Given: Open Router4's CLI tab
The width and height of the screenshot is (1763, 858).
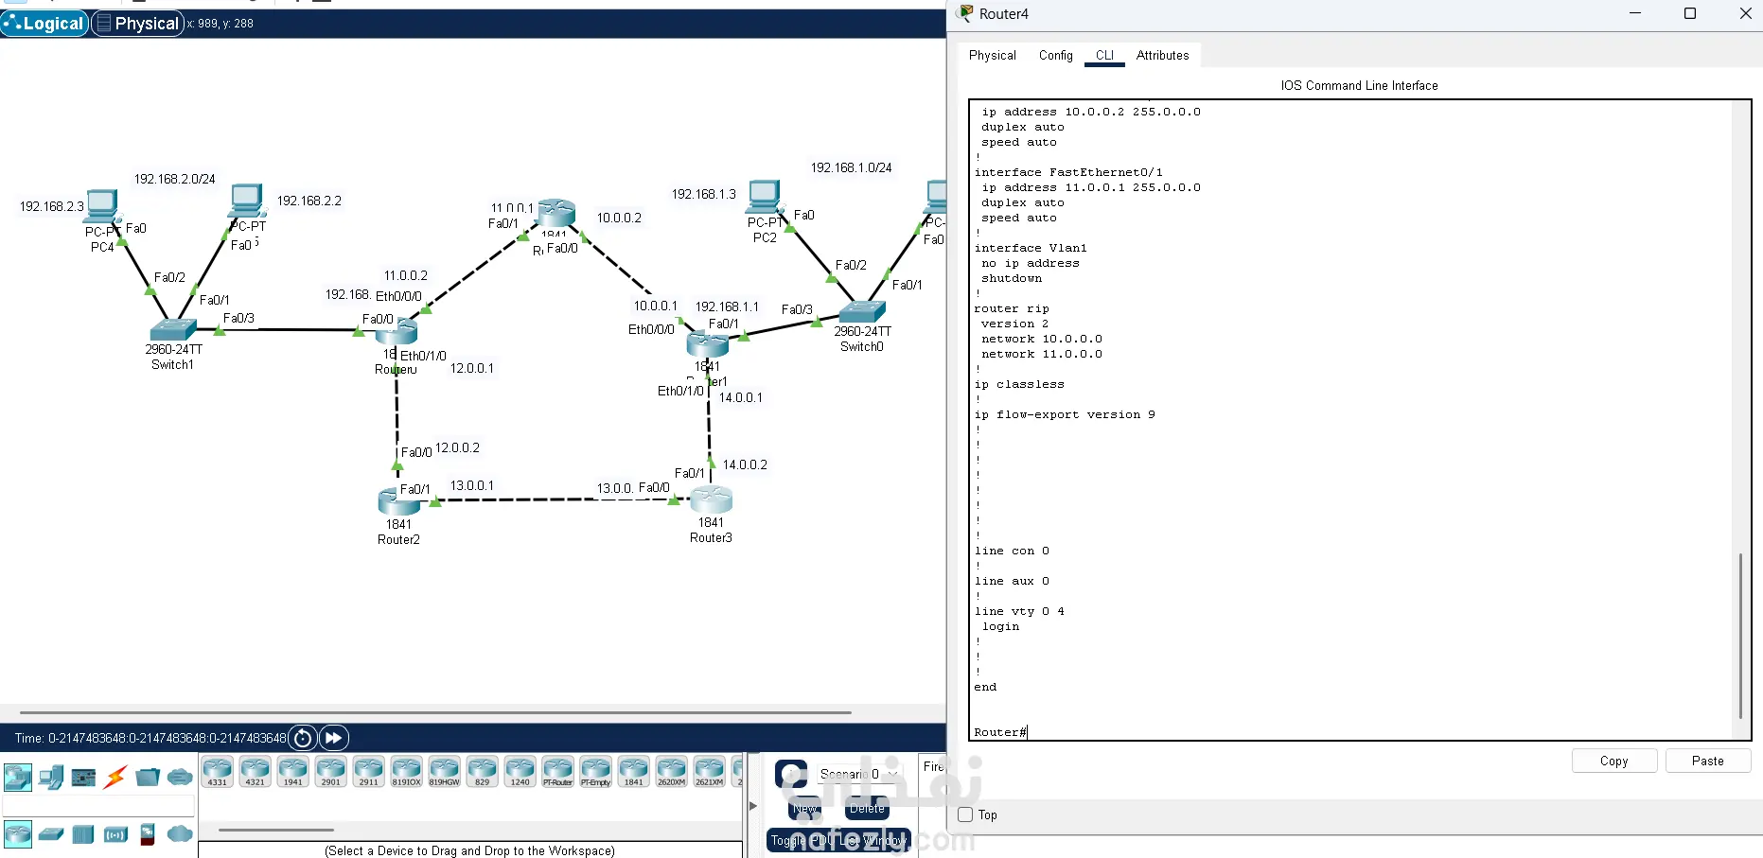Looking at the screenshot, I should coord(1105,56).
